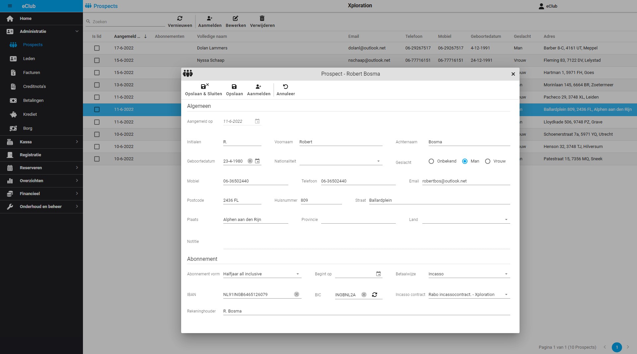Go to next page arrow
The image size is (637, 354).
[x=628, y=347]
